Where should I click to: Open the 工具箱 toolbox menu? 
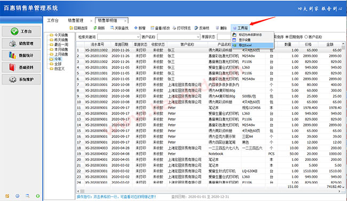point(240,28)
